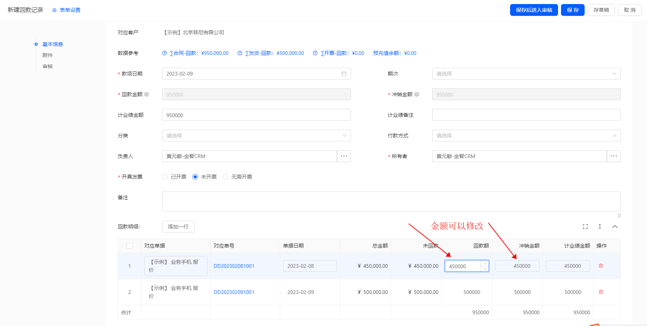
Task: Open ∑合同-回款 ¥950,000.00 reference link
Action: 199,53
